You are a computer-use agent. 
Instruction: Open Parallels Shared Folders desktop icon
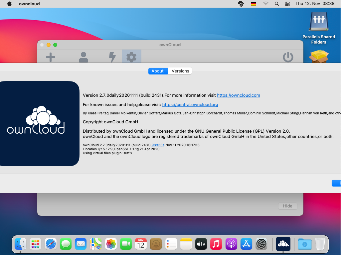pyautogui.click(x=319, y=28)
